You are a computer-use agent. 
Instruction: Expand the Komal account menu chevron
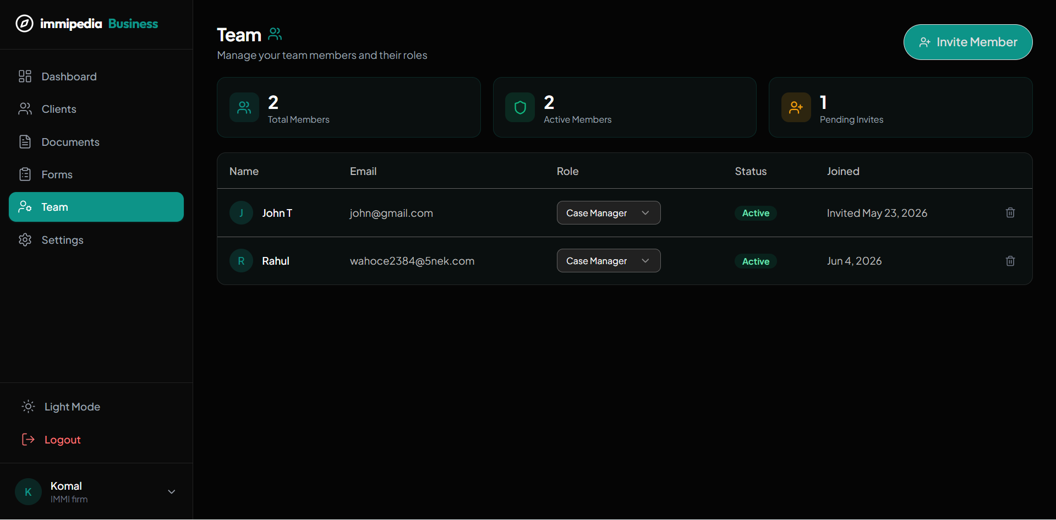coord(172,492)
